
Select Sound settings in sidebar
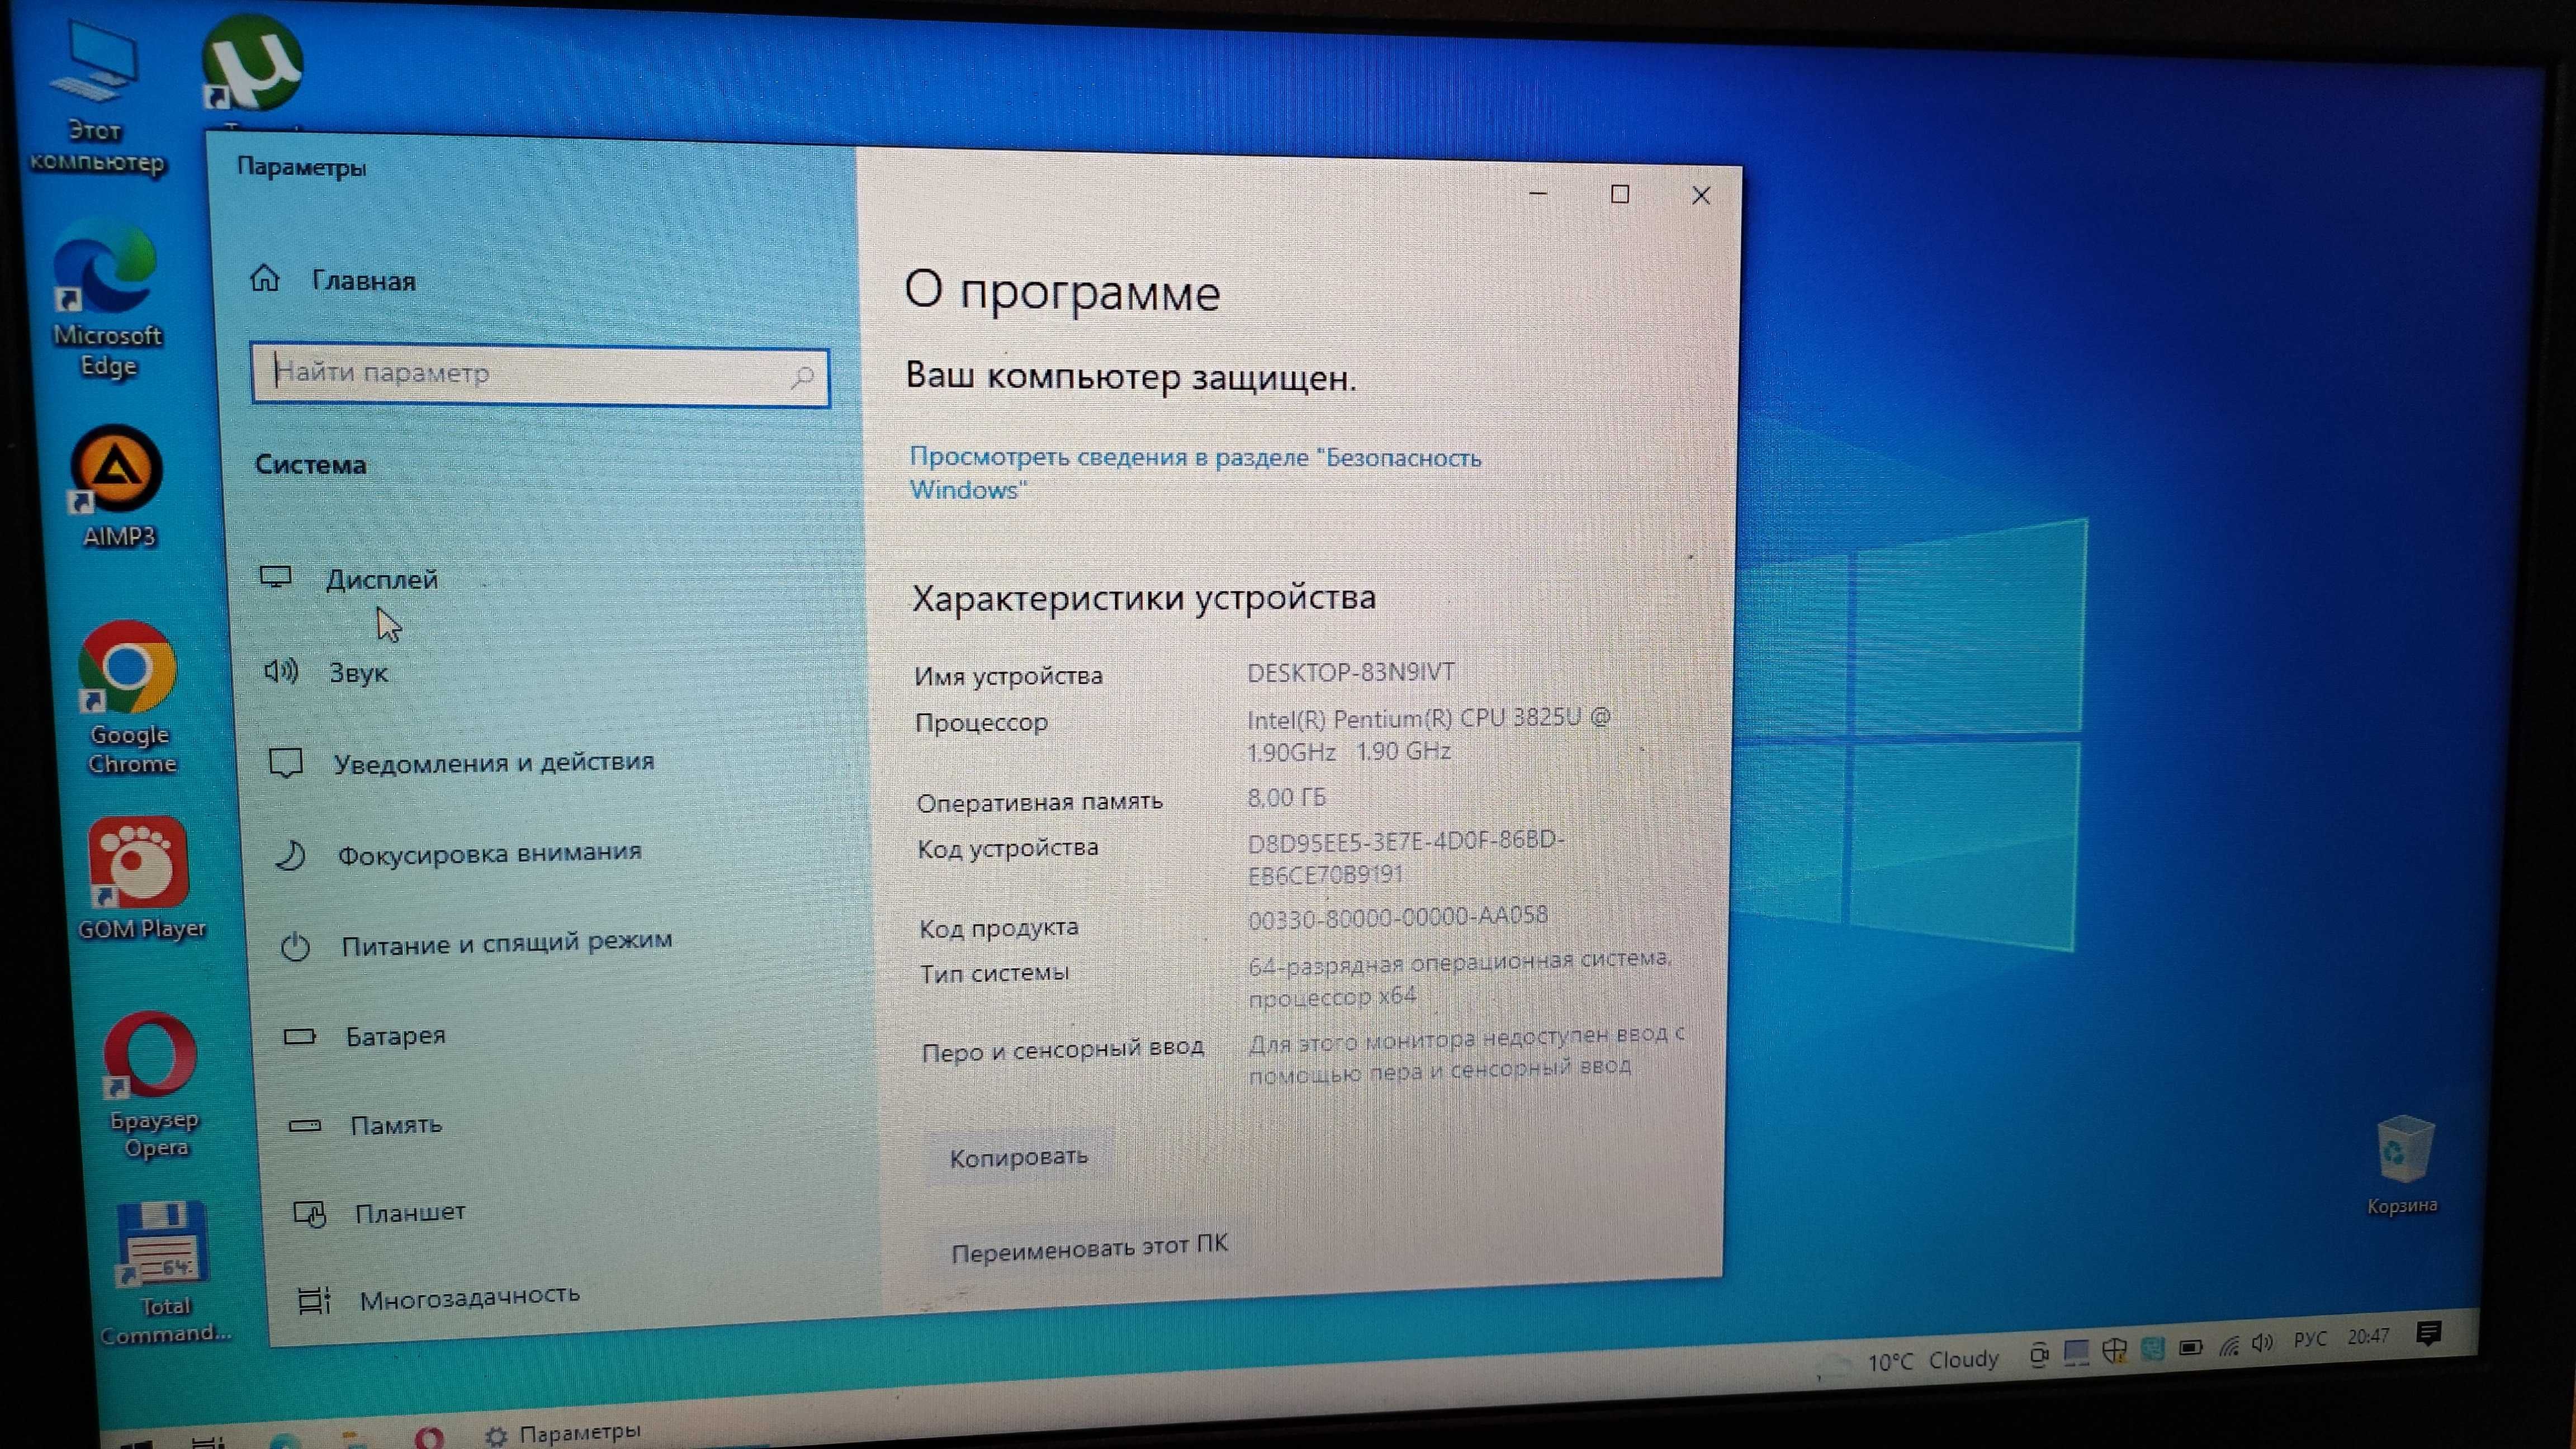point(356,670)
